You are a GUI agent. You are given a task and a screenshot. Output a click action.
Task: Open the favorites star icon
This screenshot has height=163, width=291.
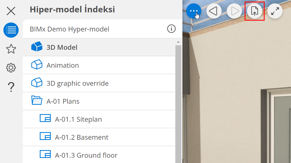(11, 49)
